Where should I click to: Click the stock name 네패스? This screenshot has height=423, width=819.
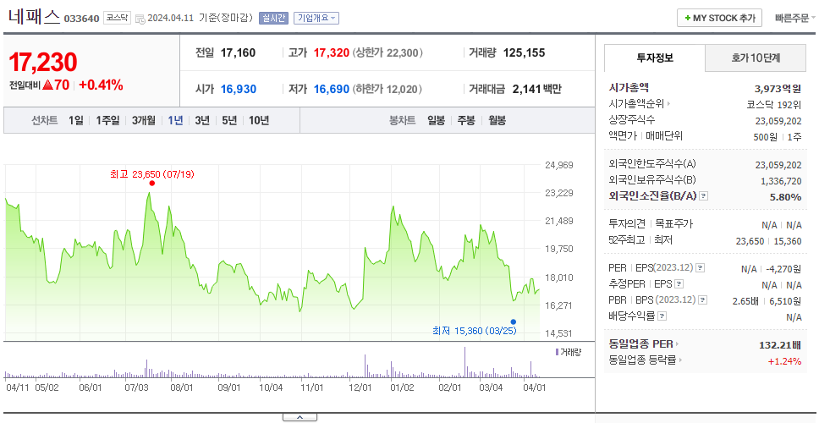(x=35, y=17)
